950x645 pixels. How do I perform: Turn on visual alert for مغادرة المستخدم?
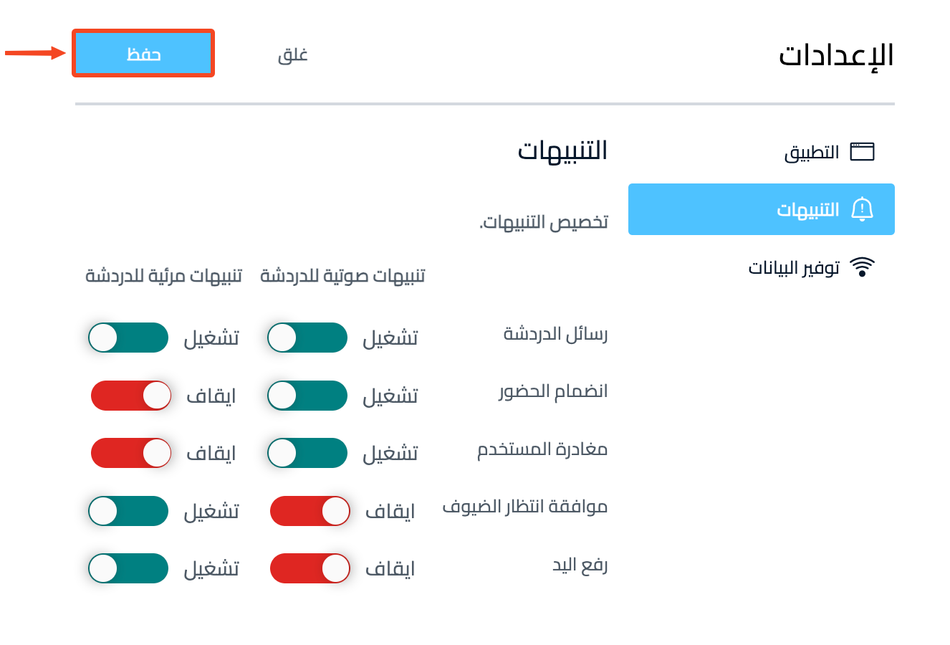click(x=131, y=453)
